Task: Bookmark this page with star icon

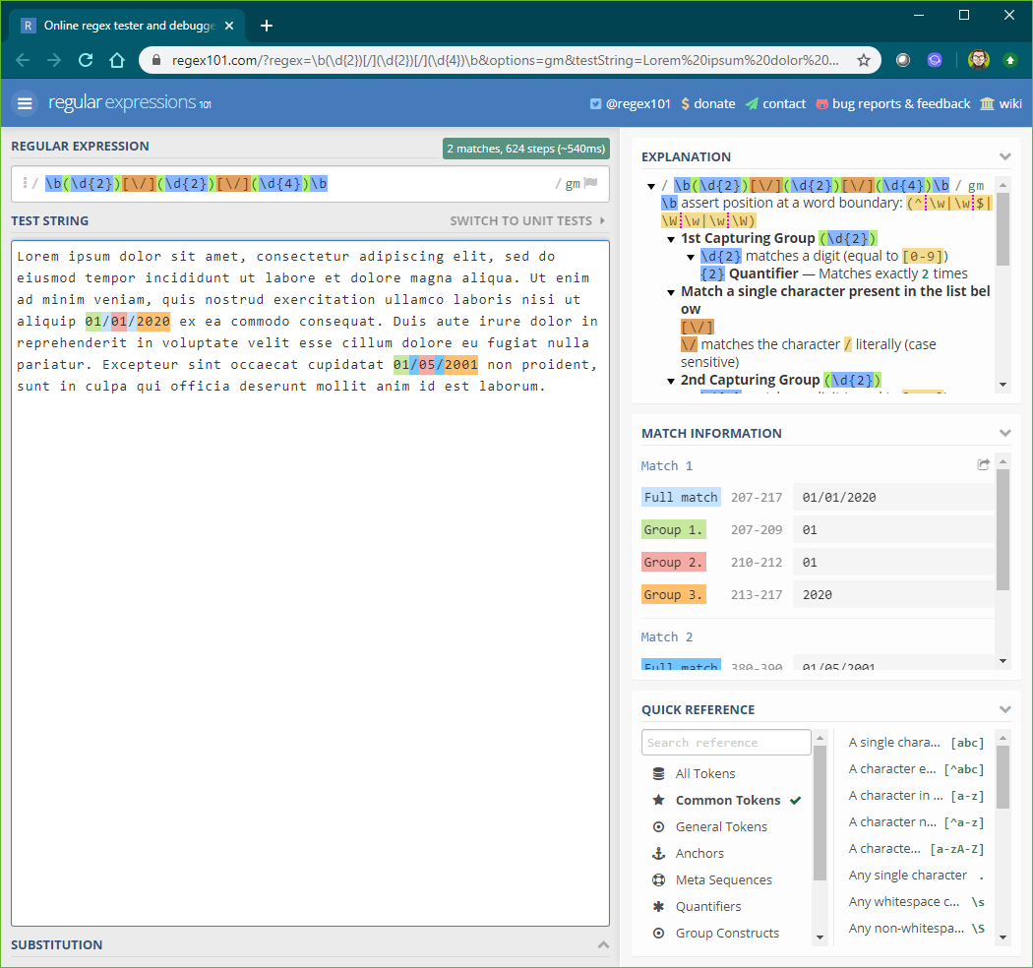Action: [x=864, y=60]
